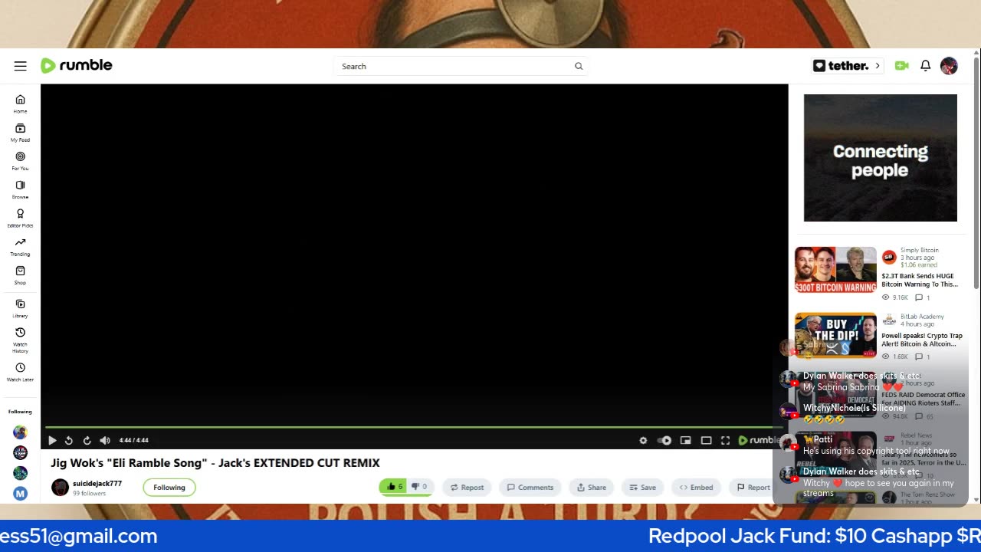This screenshot has width=981, height=552.
Task: Open suicidejack777 channel link
Action: pos(97,484)
